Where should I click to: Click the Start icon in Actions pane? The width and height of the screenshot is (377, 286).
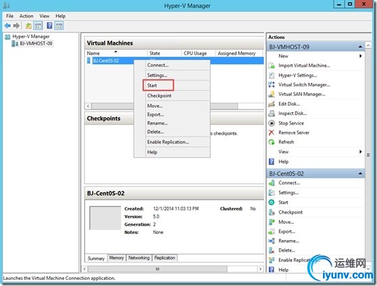pyautogui.click(x=272, y=202)
